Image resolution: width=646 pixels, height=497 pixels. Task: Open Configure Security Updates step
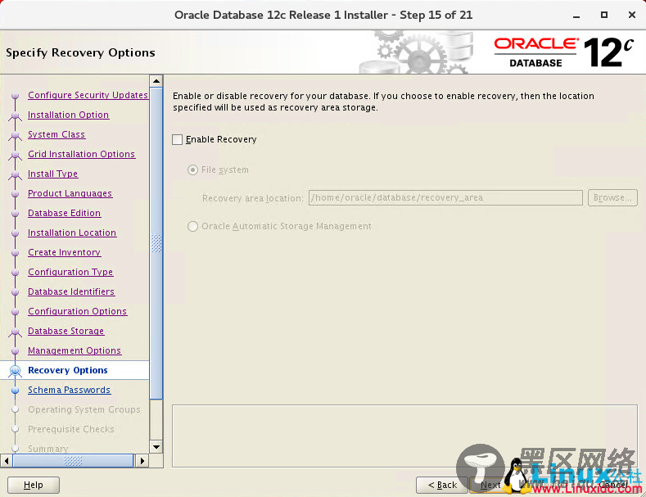pyautogui.click(x=88, y=95)
